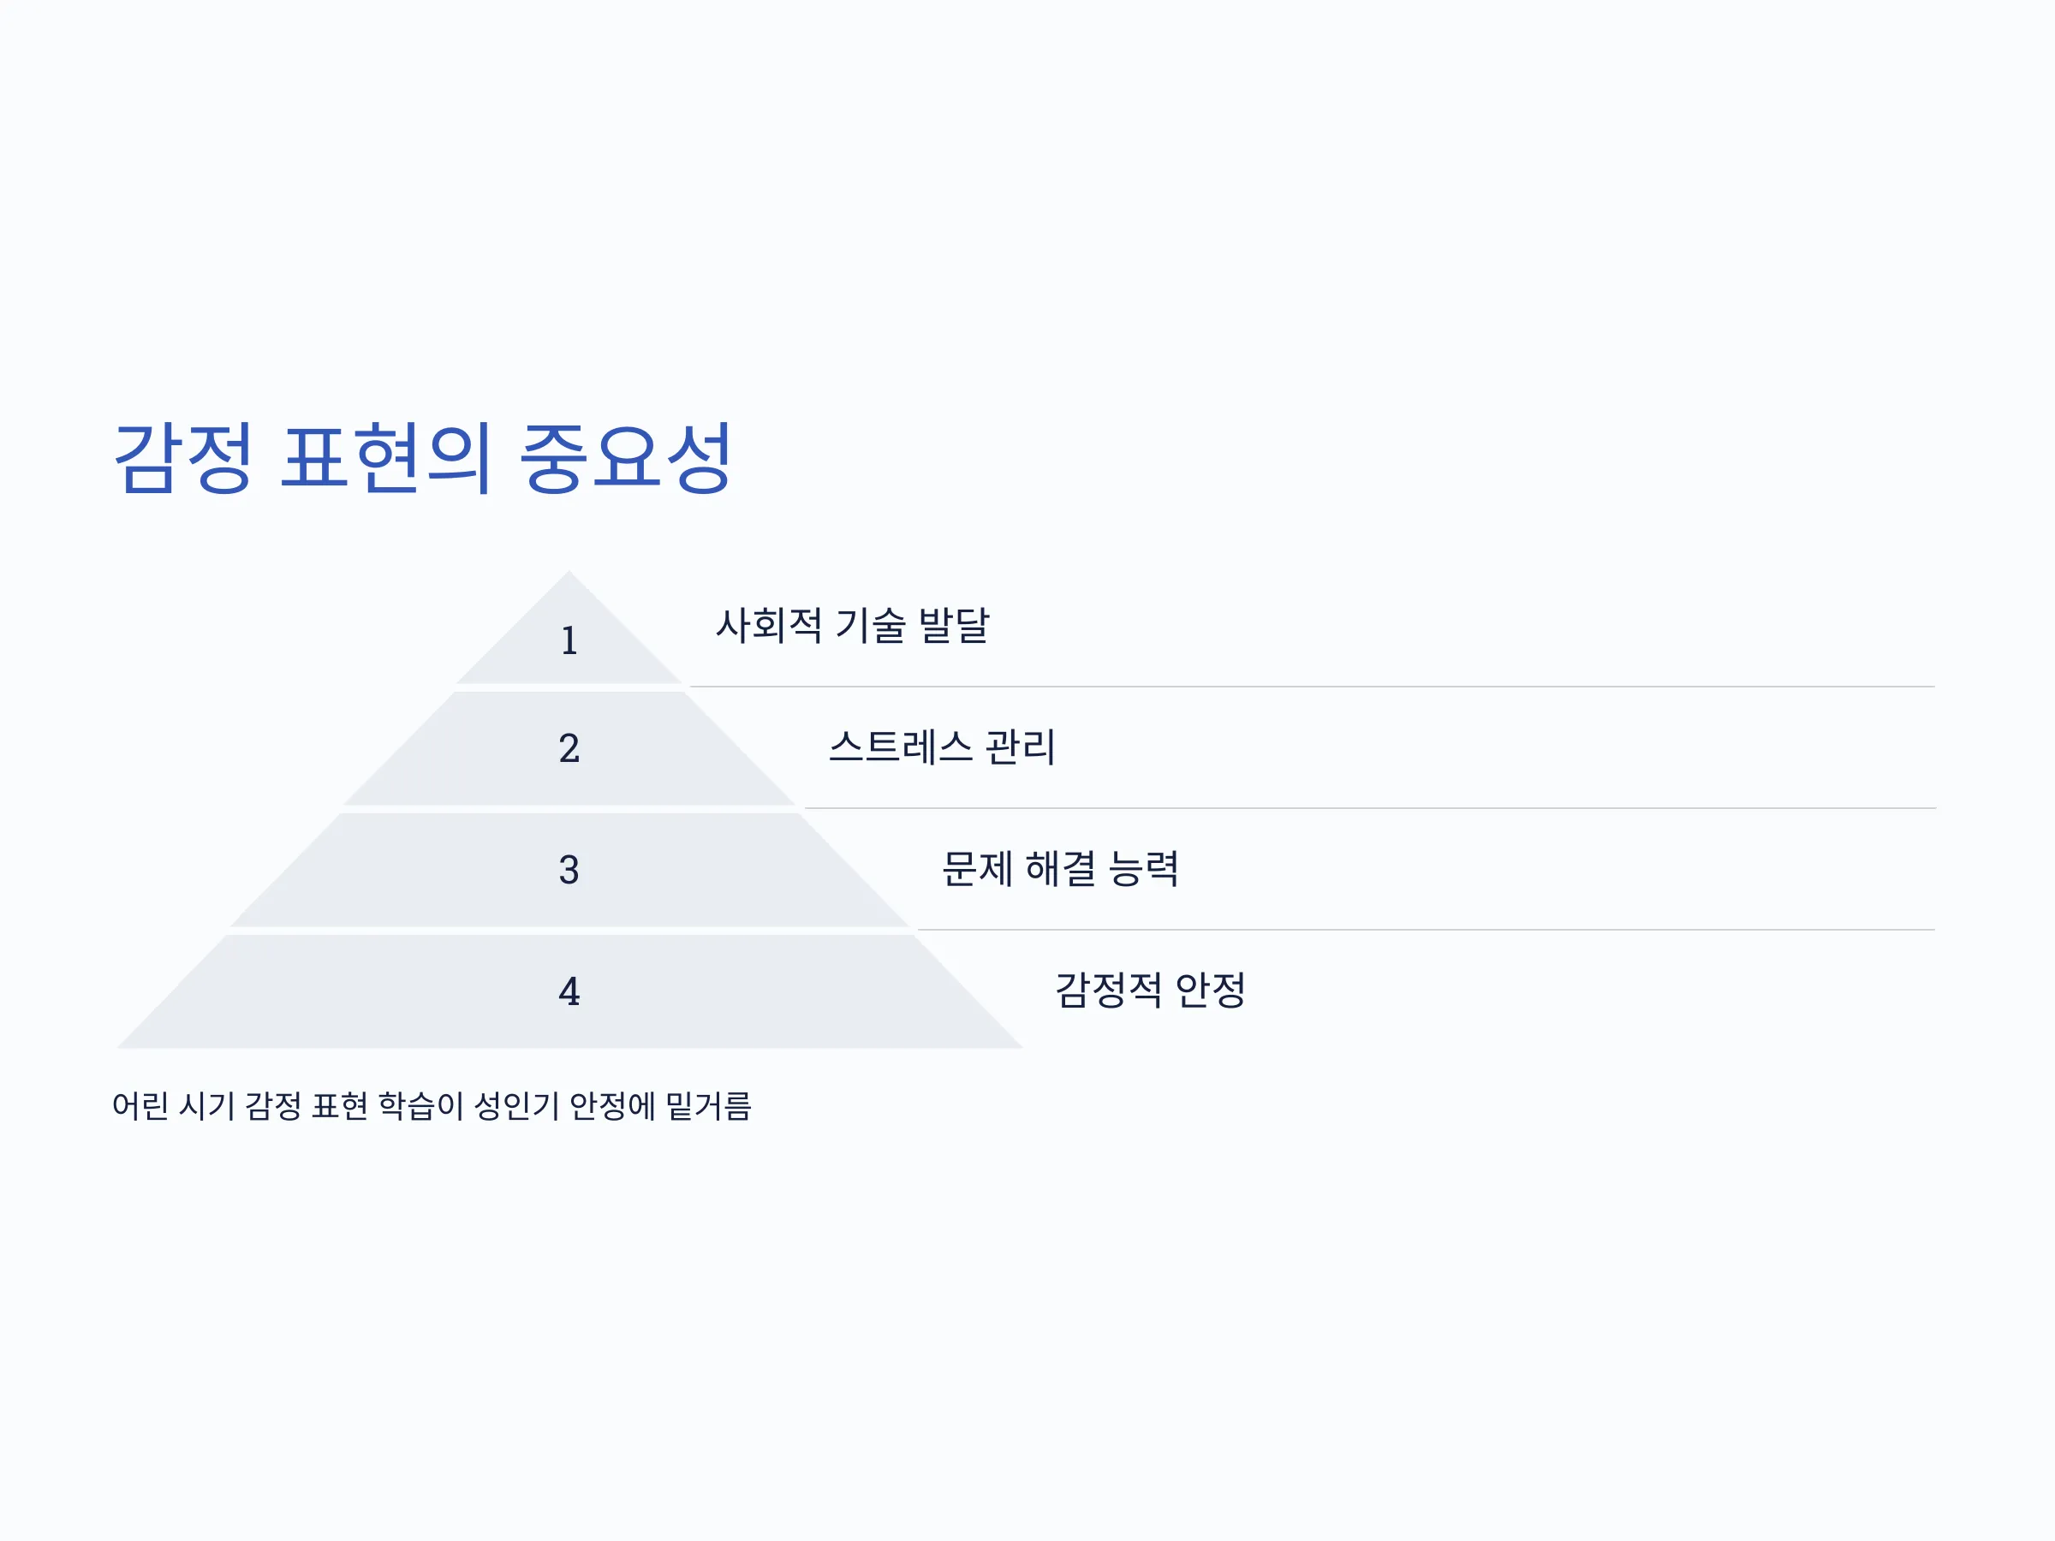Viewport: 2055px width, 1541px height.
Task: Click the label 스트레스 관리
Action: coord(942,747)
